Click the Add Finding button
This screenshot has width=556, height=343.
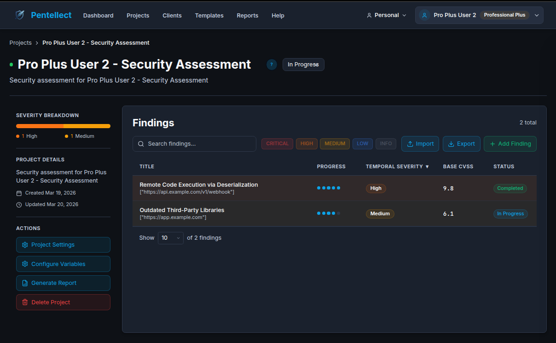coord(510,144)
